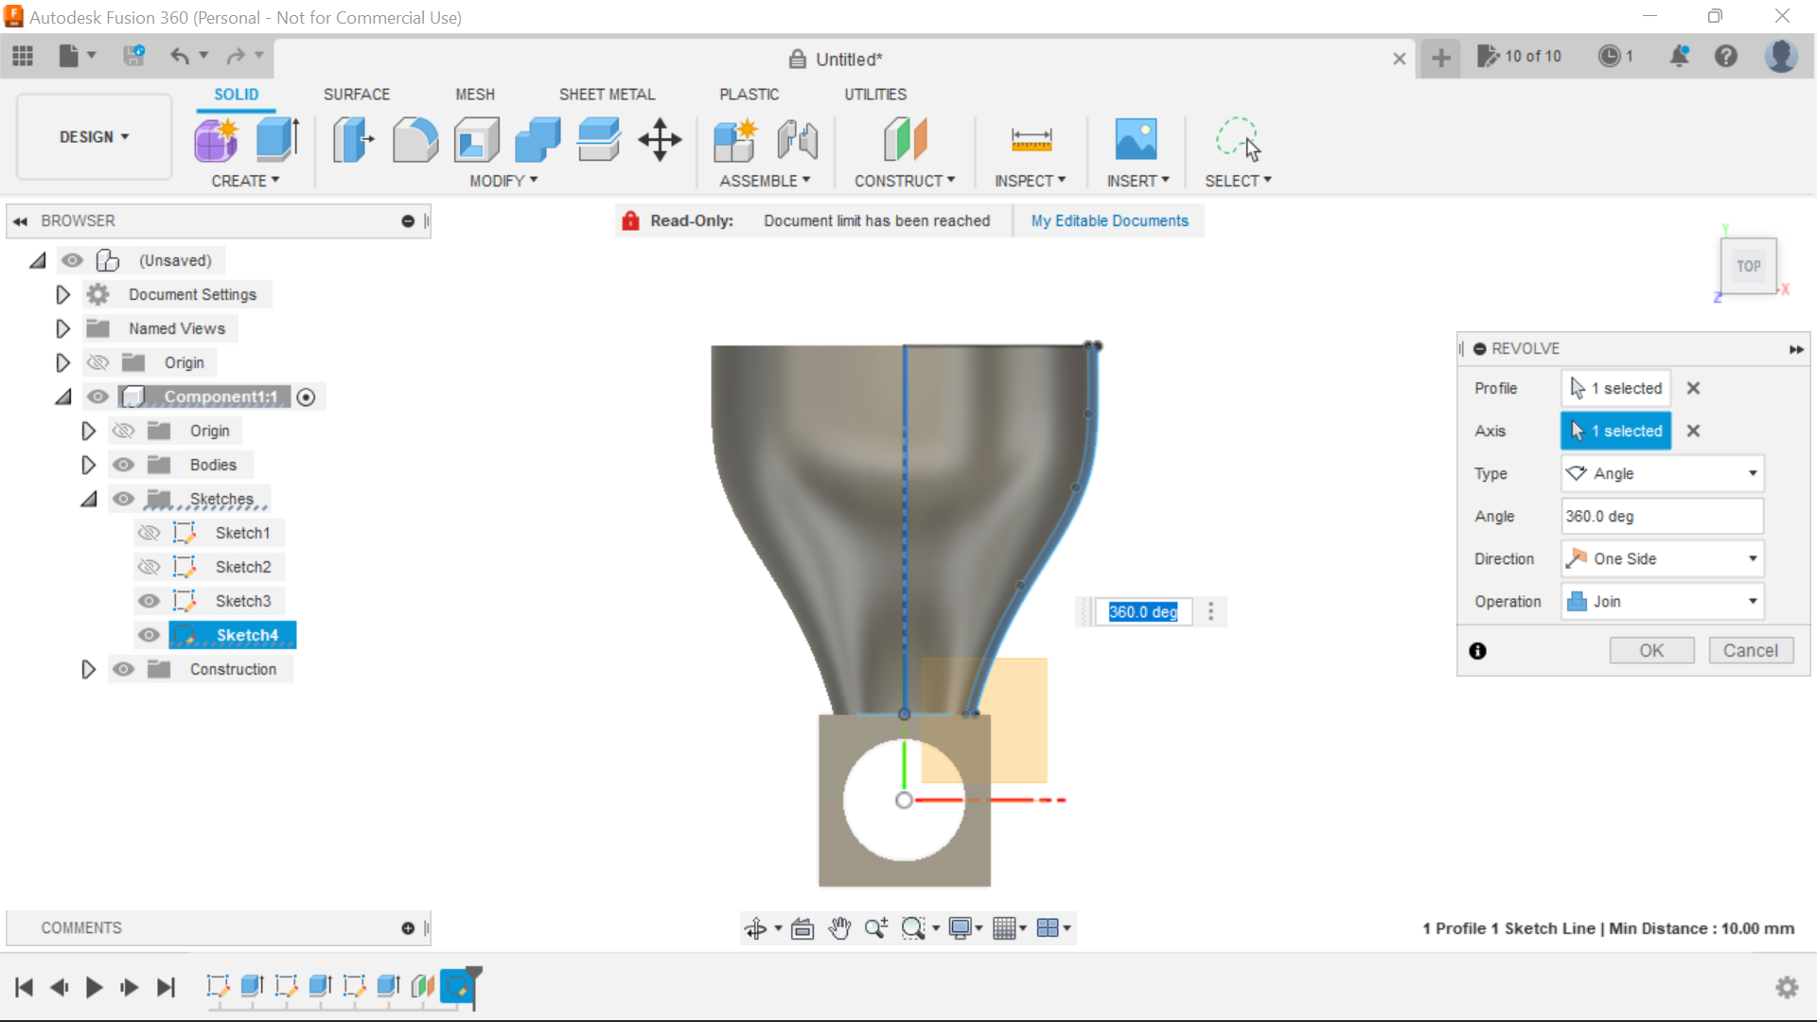Edit the Angle value field in Revolve dialog
Image resolution: width=1817 pixels, height=1022 pixels.
(x=1661, y=516)
